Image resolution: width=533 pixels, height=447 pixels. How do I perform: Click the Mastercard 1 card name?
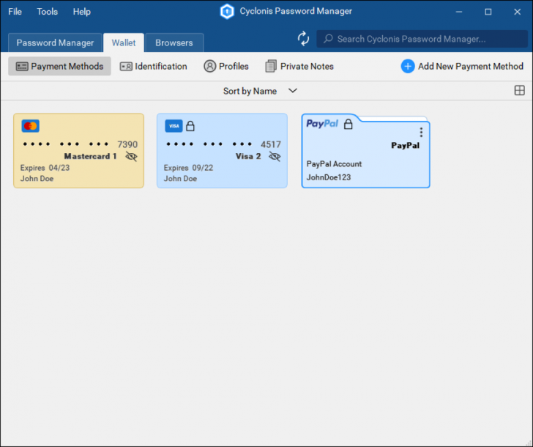point(90,156)
